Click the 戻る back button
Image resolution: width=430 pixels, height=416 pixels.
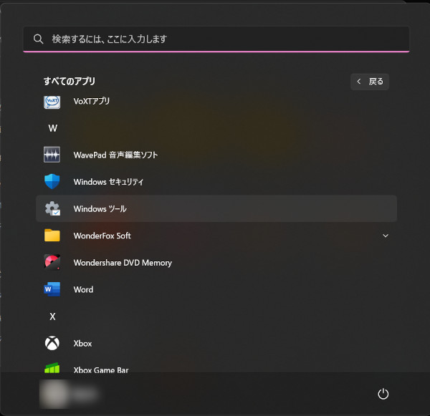[370, 82]
